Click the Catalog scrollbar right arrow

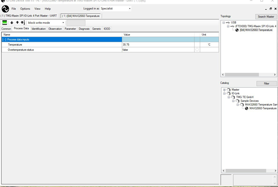point(275,170)
